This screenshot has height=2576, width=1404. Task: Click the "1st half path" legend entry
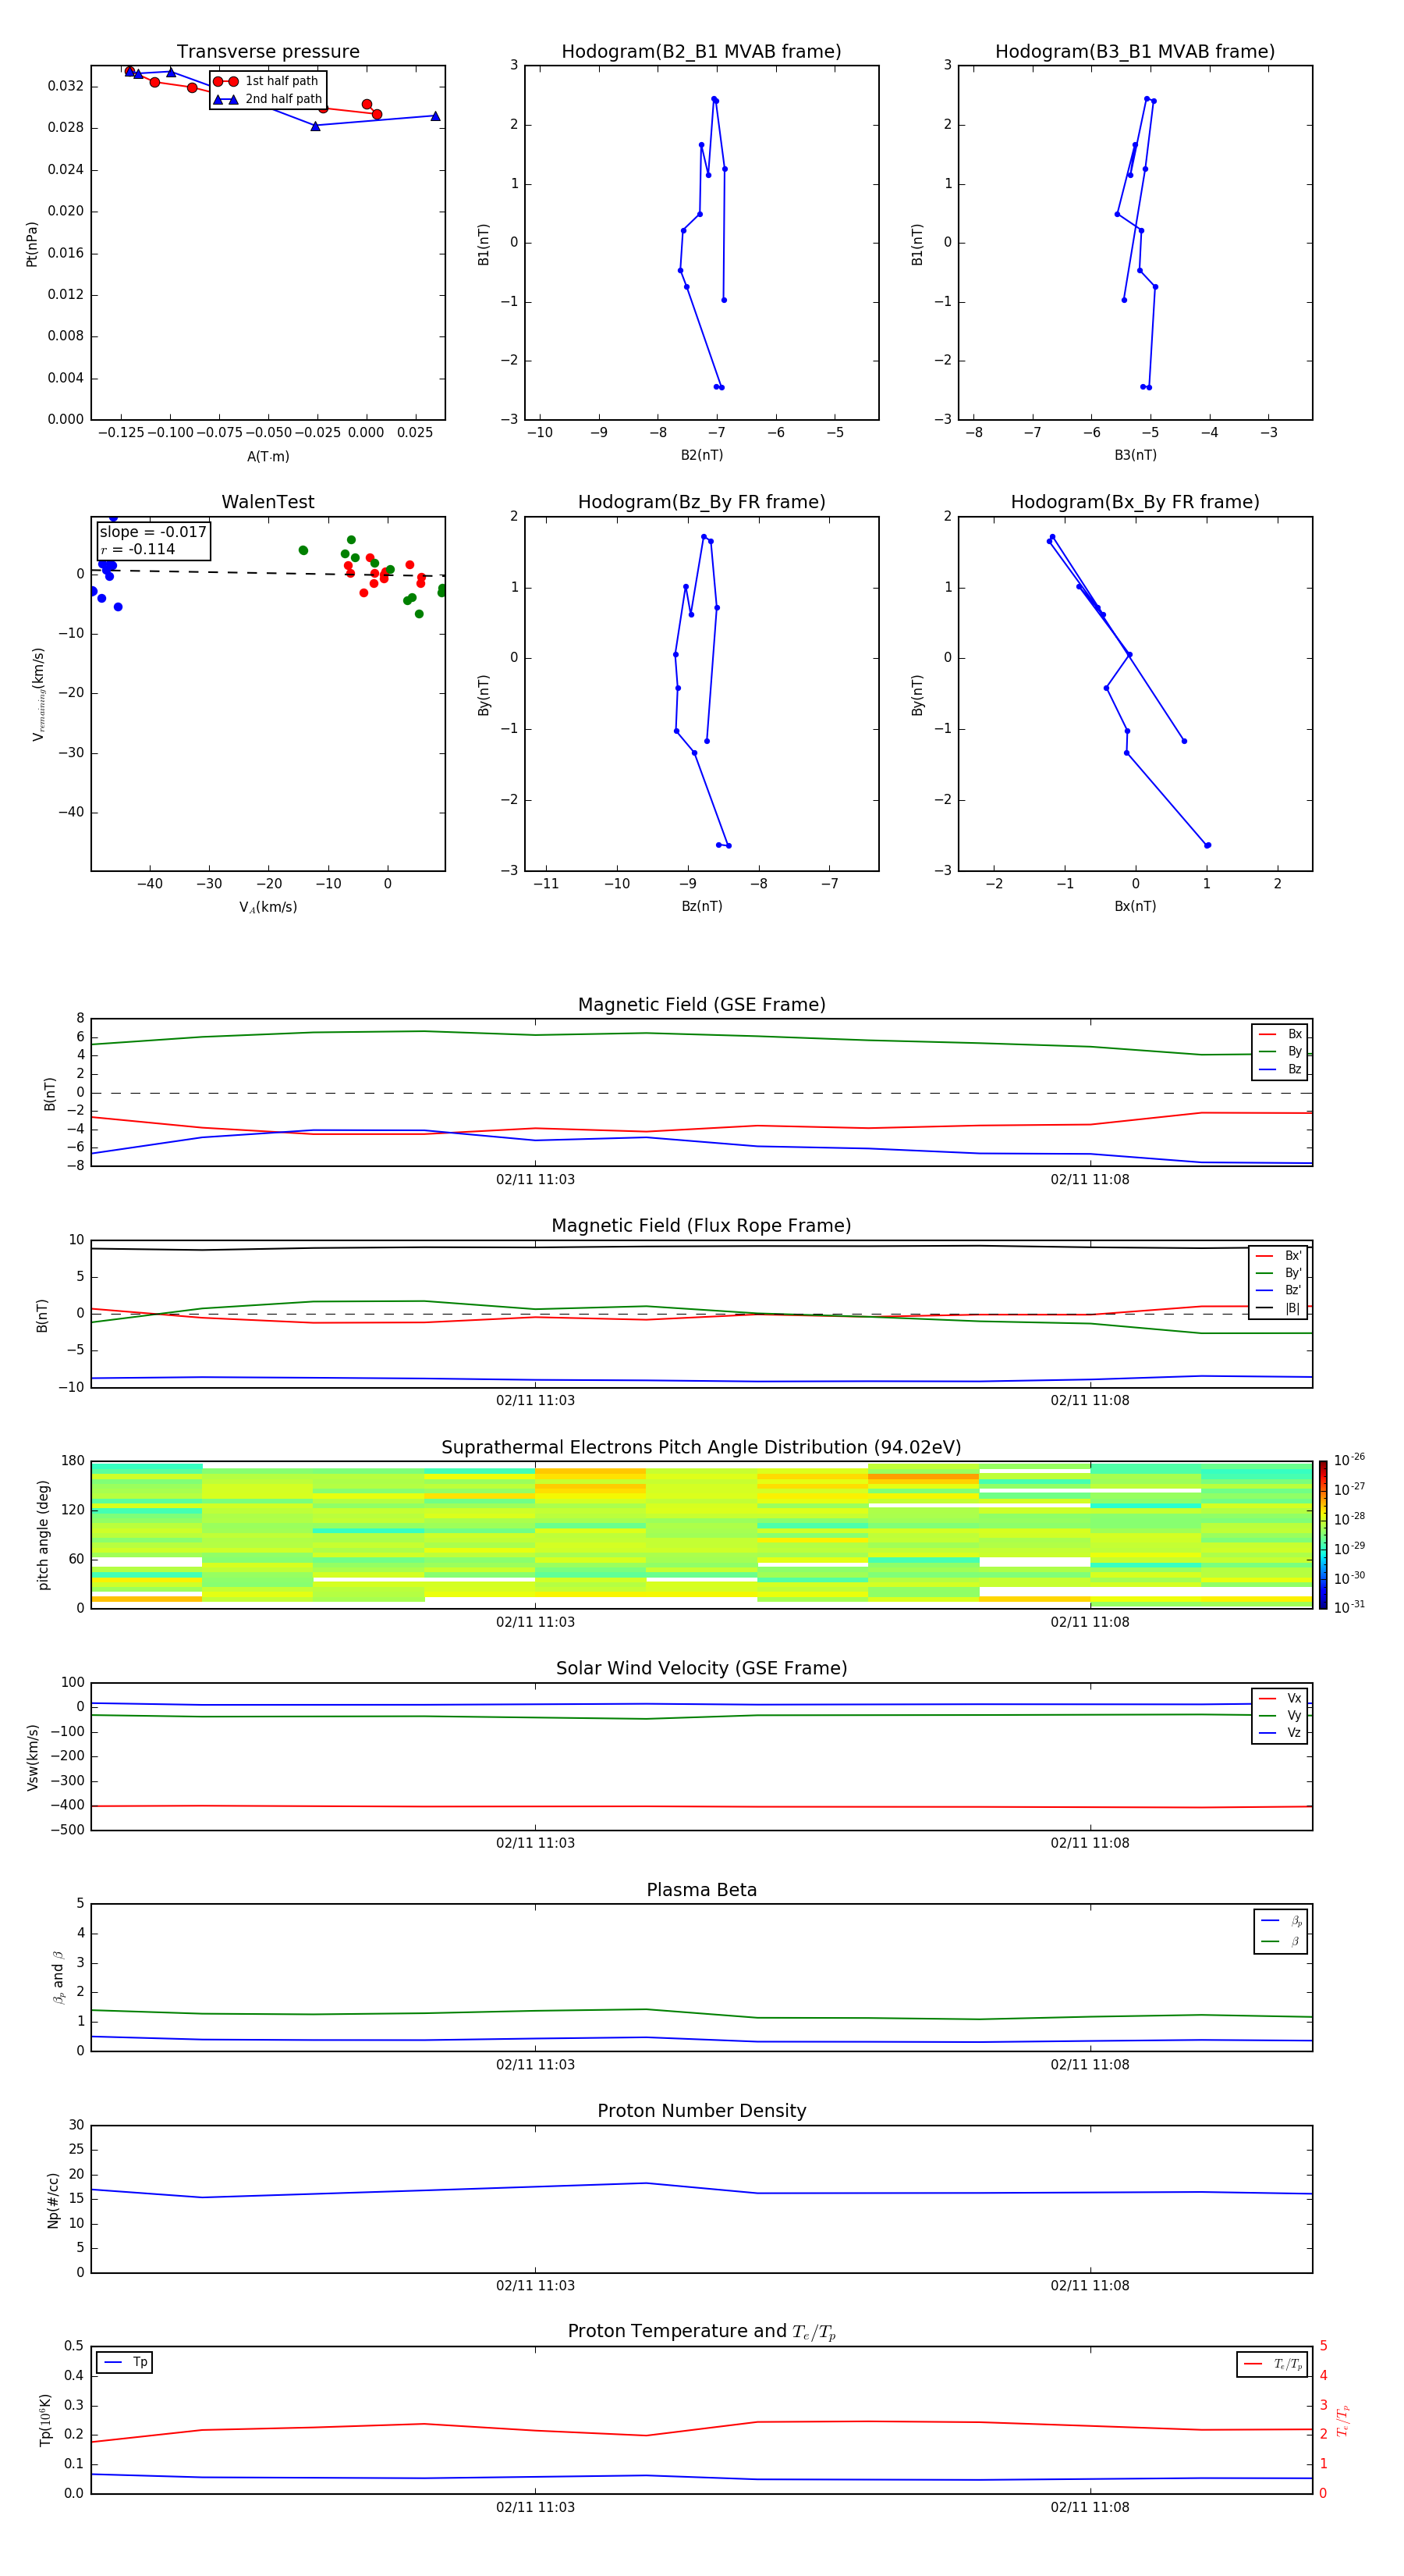pos(267,81)
